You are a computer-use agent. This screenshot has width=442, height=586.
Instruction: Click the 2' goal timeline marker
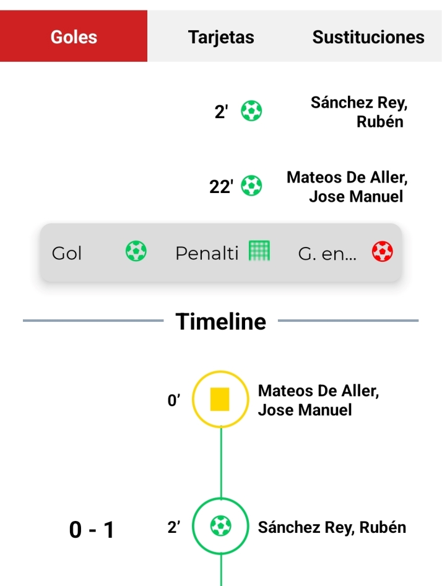point(220,527)
